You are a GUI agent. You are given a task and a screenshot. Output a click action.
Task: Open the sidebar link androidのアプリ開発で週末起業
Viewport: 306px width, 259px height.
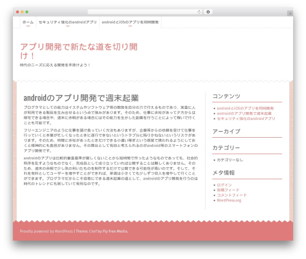(244, 113)
